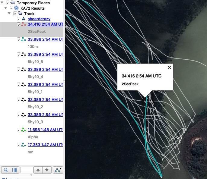The height and width of the screenshot is (179, 207).
Task: Click the teal path icon for 100m
Action: tap(24, 39)
